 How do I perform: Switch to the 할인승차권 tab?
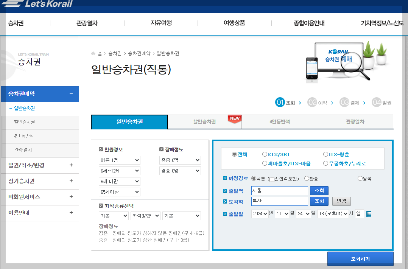204,122
